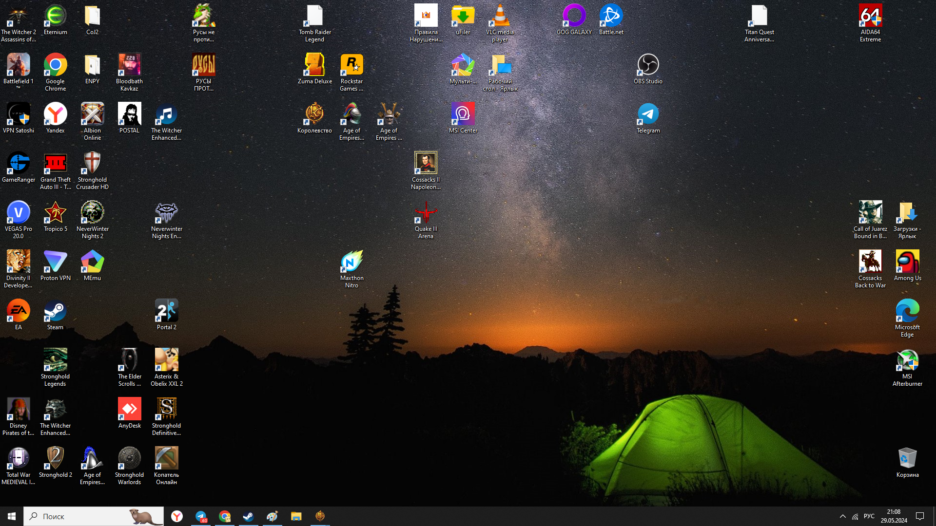Select the Загрузки shortcut folder icon
Viewport: 936px width, 526px height.
[x=908, y=212]
